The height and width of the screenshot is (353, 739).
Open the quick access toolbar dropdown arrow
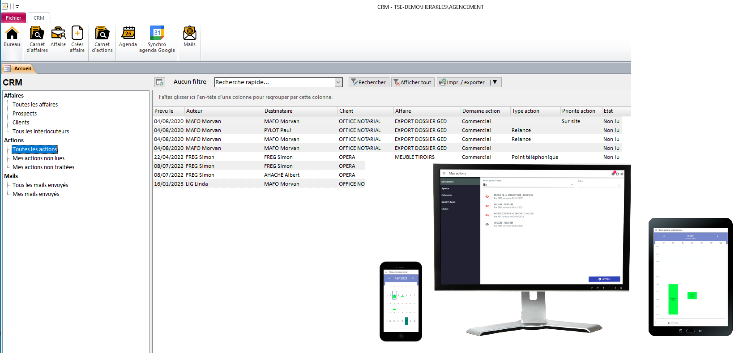(17, 7)
